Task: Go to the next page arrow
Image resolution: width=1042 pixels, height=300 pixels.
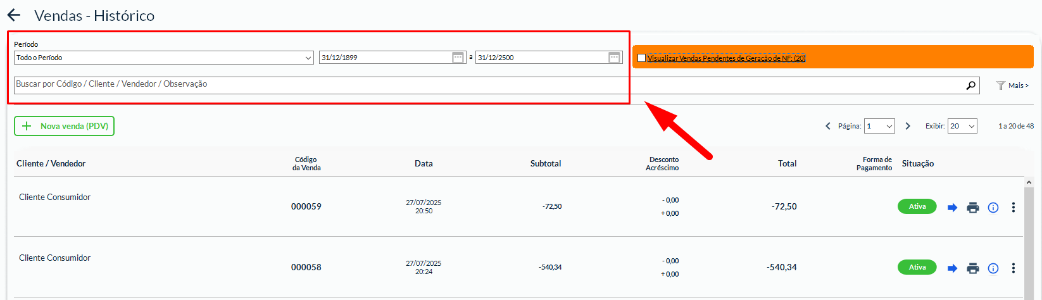Action: 908,126
